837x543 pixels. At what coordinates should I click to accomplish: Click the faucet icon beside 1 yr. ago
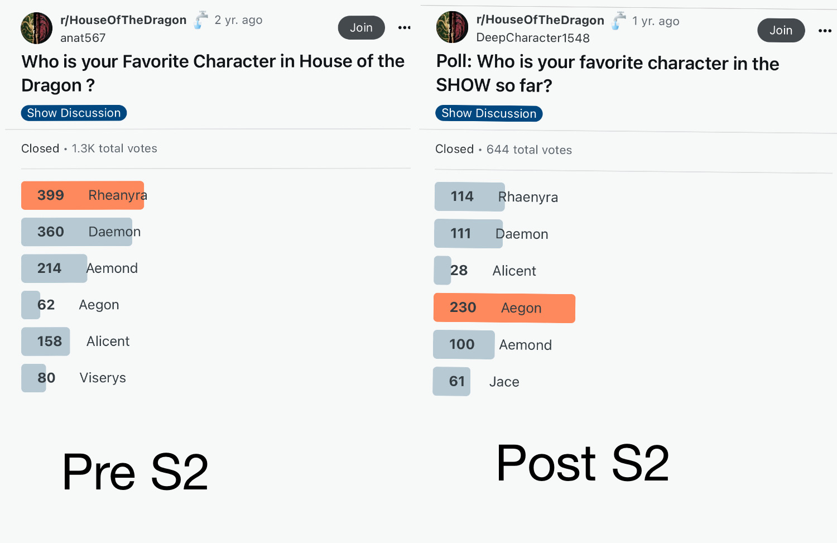tap(619, 21)
